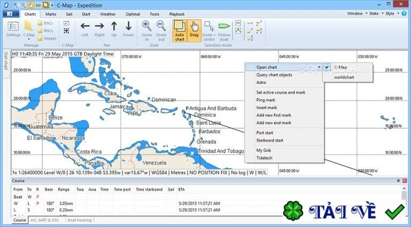Screen dimensions: 411x227
Task: Open the blue help question mark
Action: [x=404, y=13]
